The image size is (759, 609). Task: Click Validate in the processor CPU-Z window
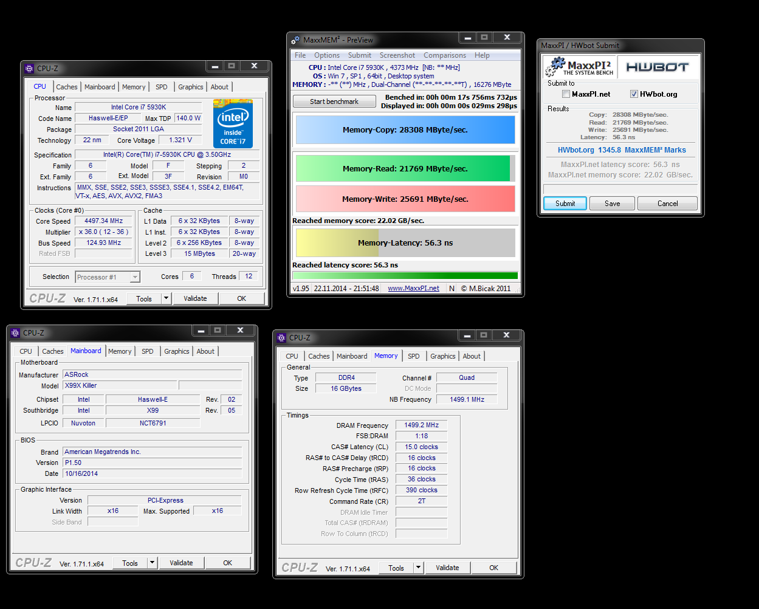195,298
